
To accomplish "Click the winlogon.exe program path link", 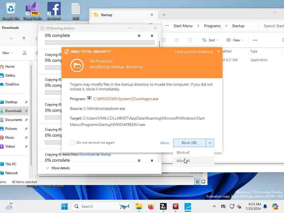I will [x=126, y=99].
